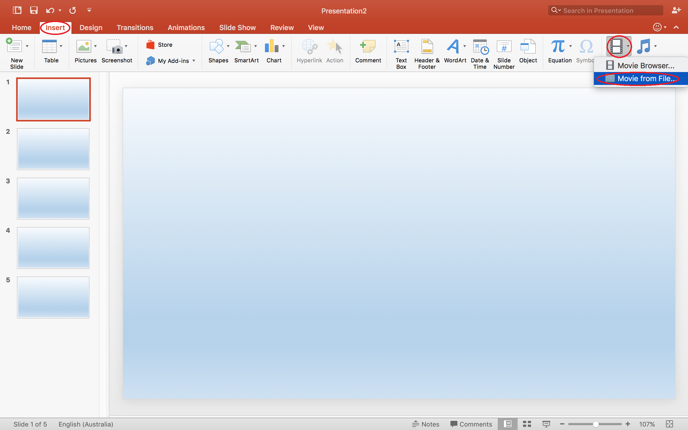The width and height of the screenshot is (688, 430).
Task: Go to the Animations tab
Action: (186, 28)
